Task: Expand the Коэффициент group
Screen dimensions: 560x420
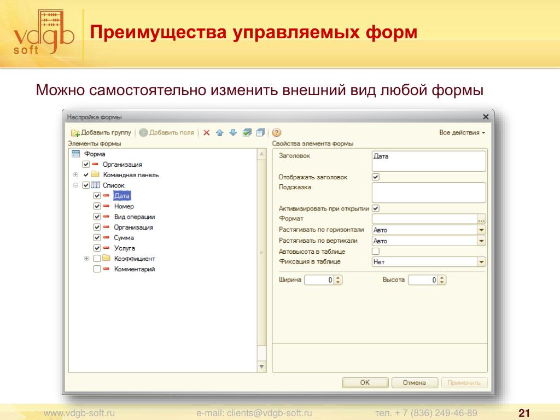Action: pos(86,258)
